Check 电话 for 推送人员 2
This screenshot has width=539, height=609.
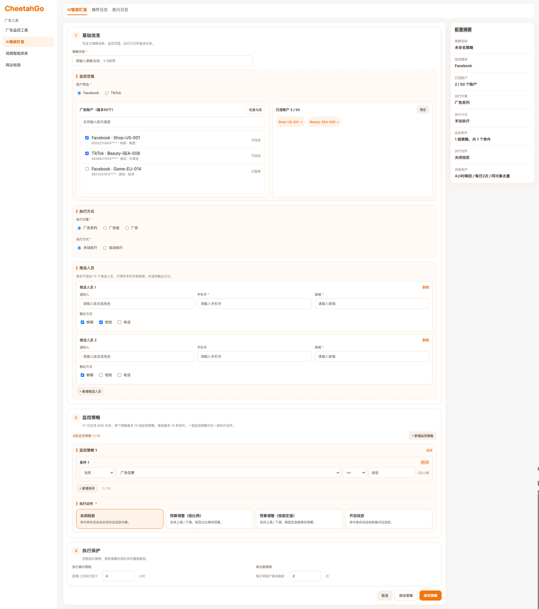click(119, 375)
